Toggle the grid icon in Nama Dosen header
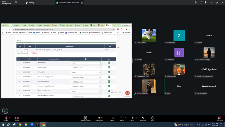Screen dimensions: 225x127 (x=110, y=46)
